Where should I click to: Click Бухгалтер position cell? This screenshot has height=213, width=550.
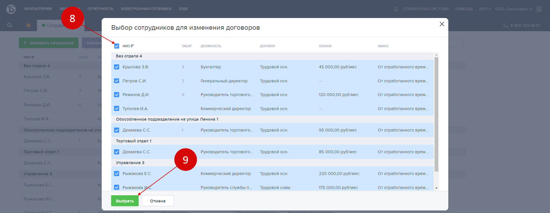point(211,67)
